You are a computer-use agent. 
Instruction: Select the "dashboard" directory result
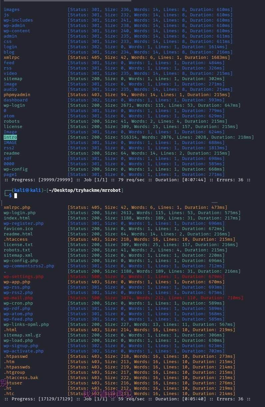(16, 100)
